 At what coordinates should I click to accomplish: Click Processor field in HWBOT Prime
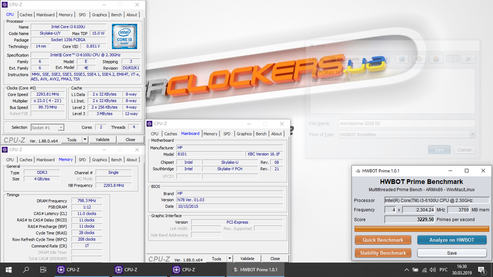[x=437, y=200]
